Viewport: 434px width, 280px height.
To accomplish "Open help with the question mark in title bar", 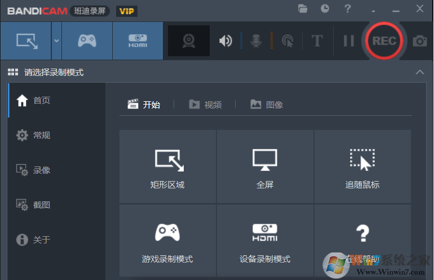I will (x=348, y=8).
